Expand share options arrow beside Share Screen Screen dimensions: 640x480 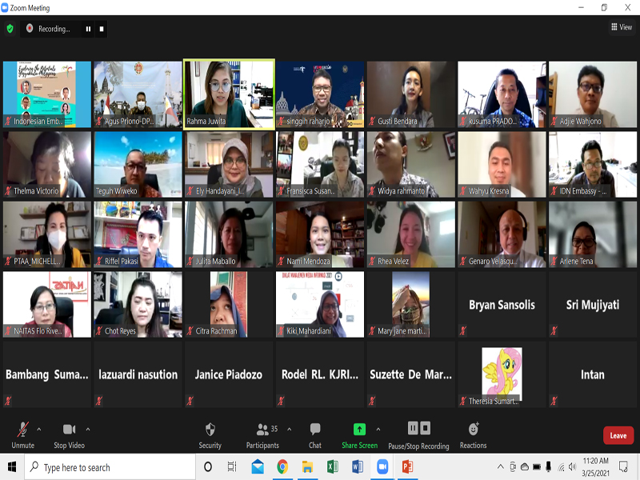[x=378, y=429]
